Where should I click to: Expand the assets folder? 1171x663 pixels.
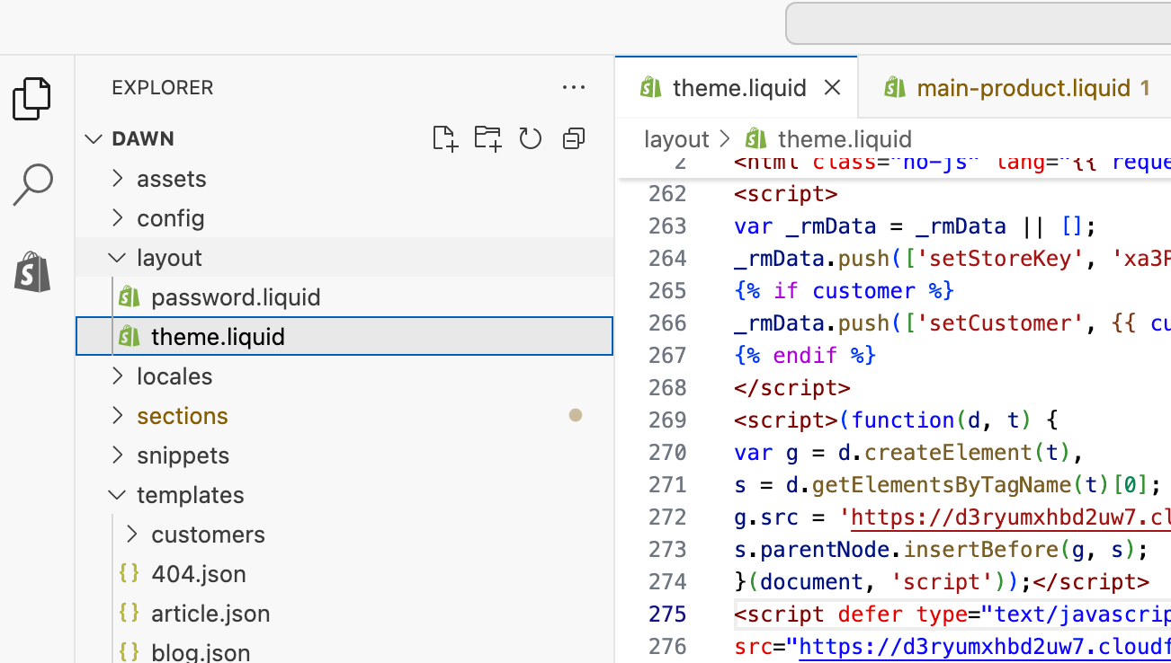117,178
